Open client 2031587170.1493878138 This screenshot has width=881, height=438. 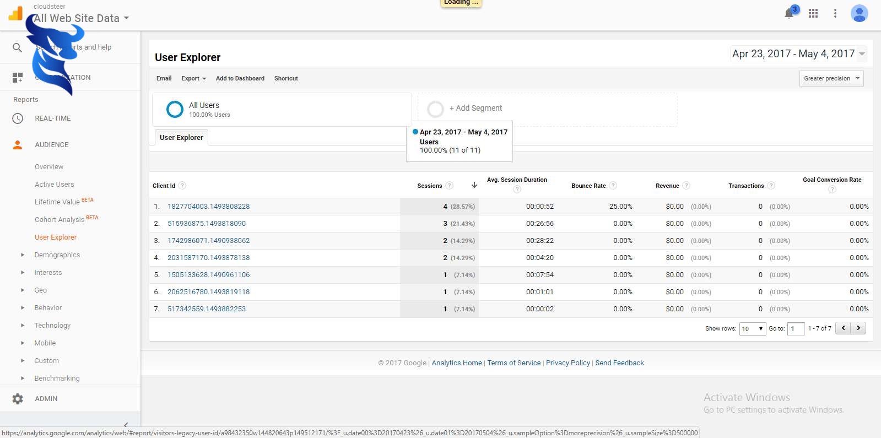[208, 258]
